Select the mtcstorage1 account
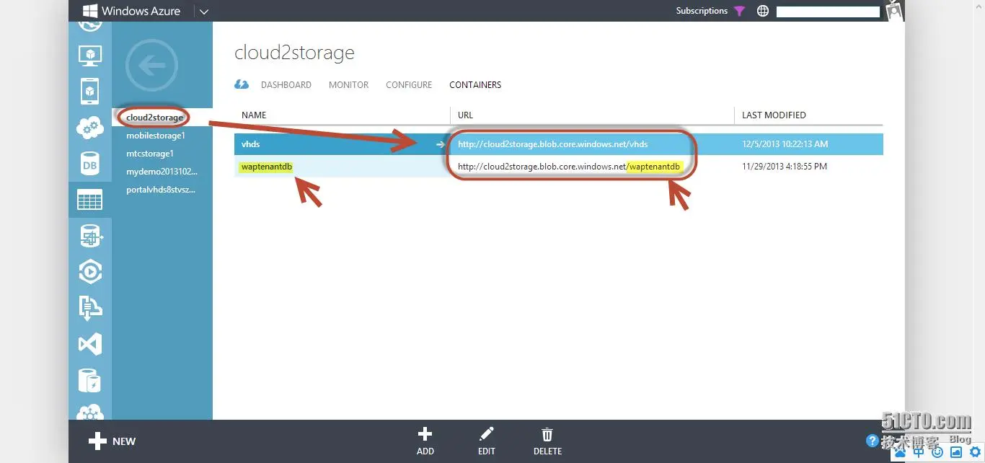 click(150, 154)
